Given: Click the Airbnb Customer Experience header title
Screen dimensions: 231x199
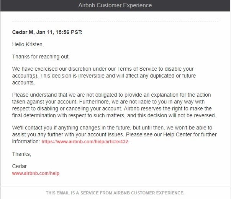Looking at the screenshot, I should coord(115,5).
